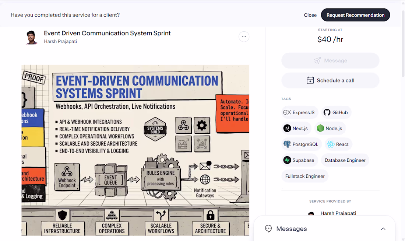The image size is (405, 241).
Task: Click the STARTING AT label
Action: (330, 30)
